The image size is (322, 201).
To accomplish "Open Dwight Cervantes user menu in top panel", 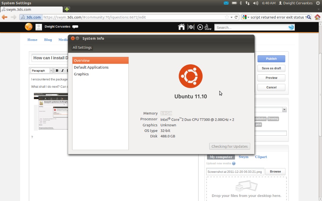I will (x=296, y=3).
